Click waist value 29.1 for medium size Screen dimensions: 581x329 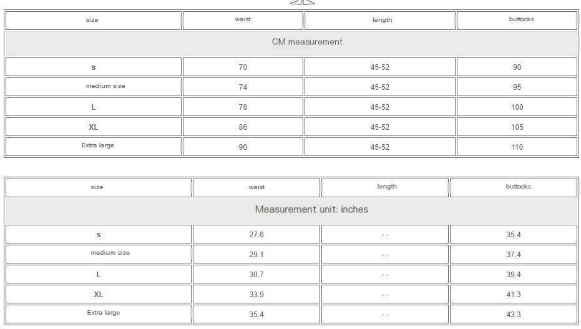pyautogui.click(x=256, y=255)
